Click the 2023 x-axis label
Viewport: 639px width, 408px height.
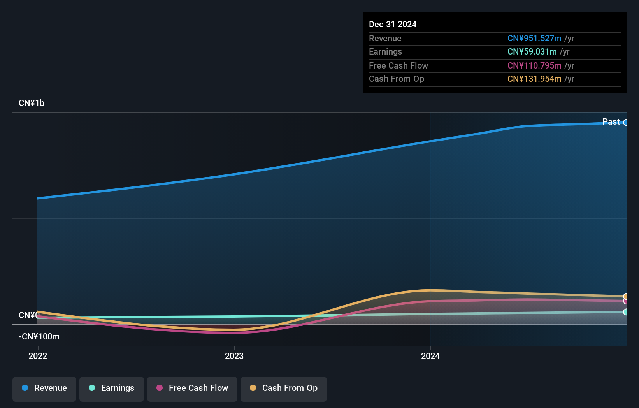(234, 356)
